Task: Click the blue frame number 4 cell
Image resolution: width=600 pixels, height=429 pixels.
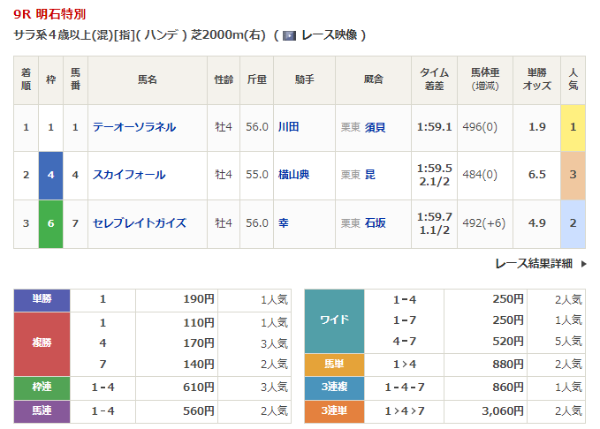Action: coord(51,175)
